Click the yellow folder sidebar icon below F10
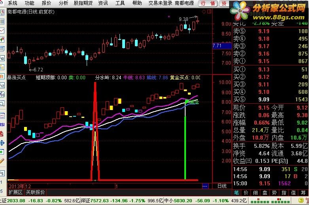309x205 pixels. pyautogui.click(x=2, y=67)
